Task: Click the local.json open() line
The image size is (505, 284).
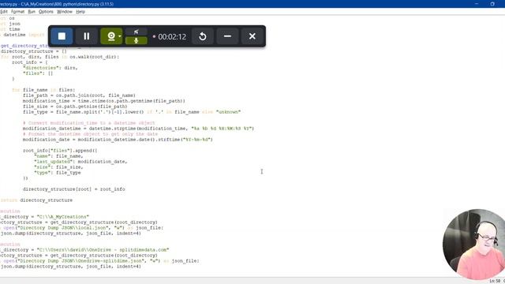Action: pos(82,228)
